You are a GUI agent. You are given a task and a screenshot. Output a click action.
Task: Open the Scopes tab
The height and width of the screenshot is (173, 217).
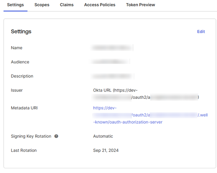(42, 5)
